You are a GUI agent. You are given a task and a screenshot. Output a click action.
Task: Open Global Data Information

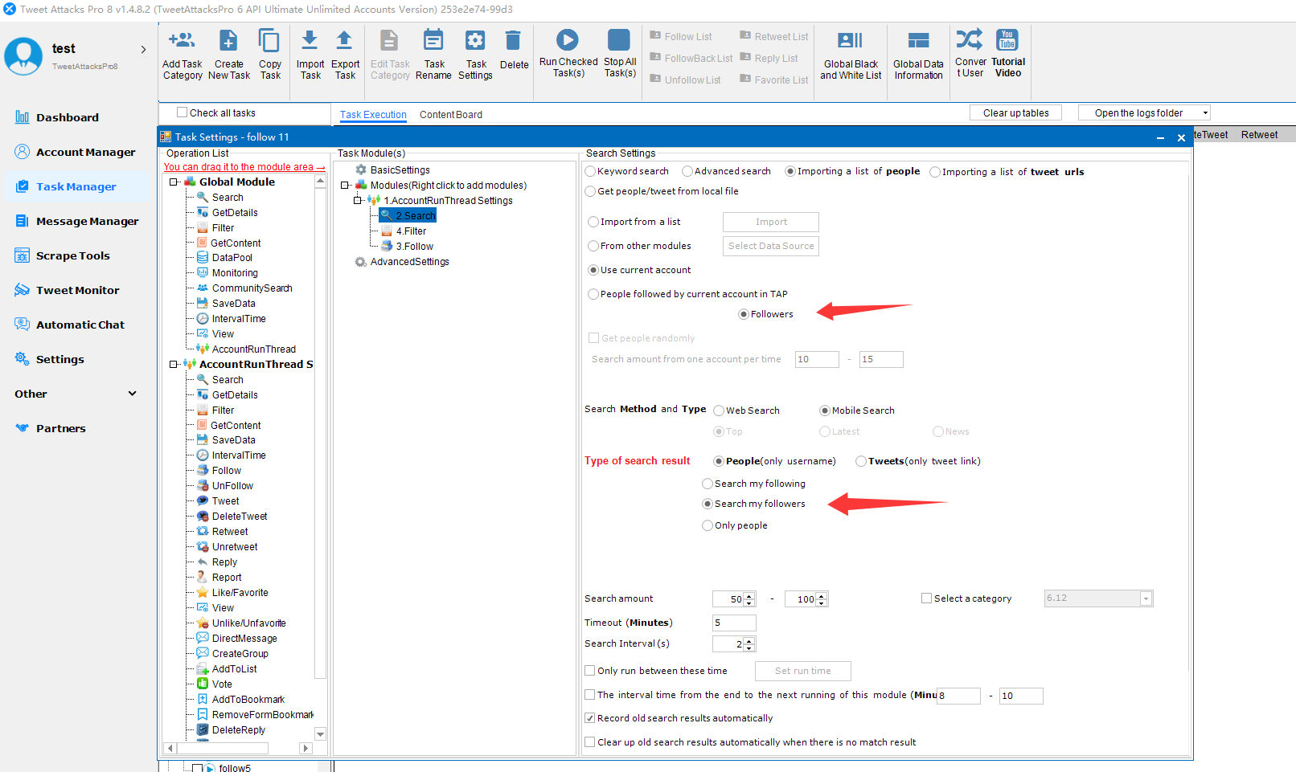coord(918,40)
